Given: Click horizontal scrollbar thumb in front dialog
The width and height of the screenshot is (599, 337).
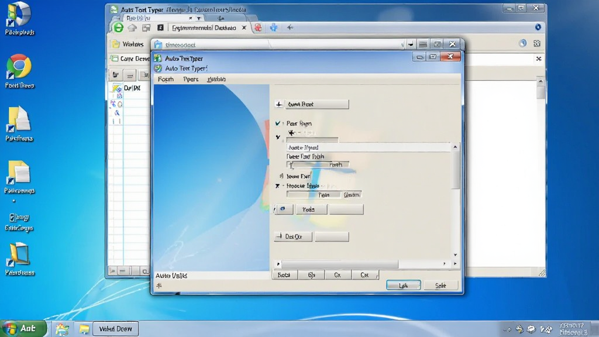Looking at the screenshot, I should [x=340, y=264].
